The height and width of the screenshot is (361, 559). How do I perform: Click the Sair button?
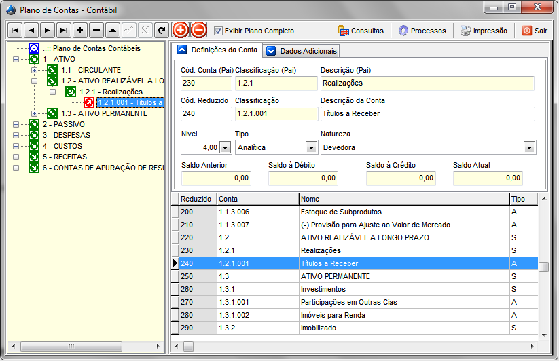click(535, 31)
